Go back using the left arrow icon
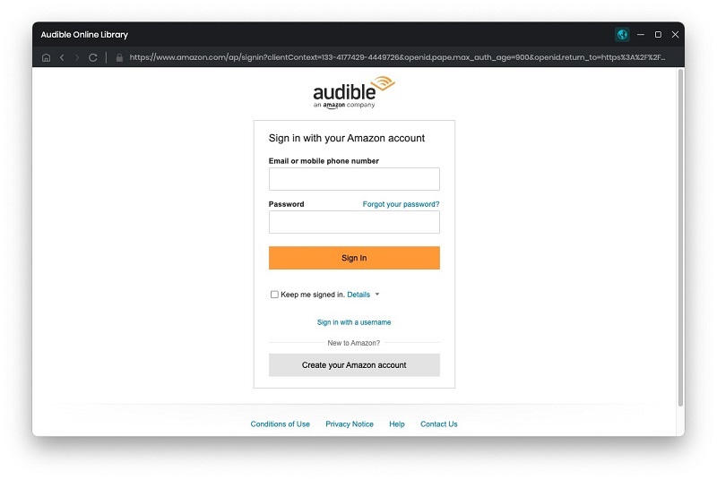The width and height of the screenshot is (717, 479). click(x=62, y=57)
